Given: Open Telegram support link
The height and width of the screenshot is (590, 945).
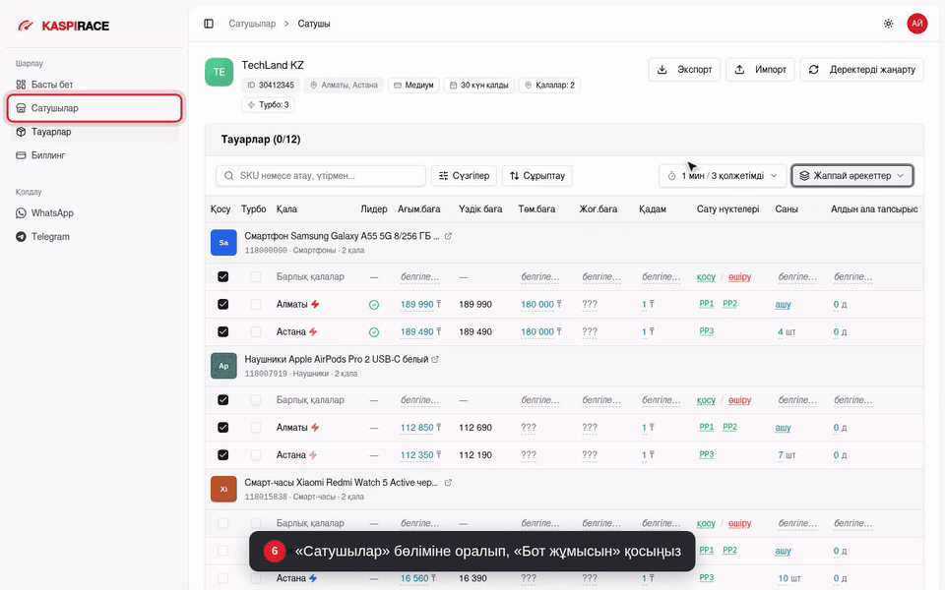Looking at the screenshot, I should [x=94, y=237].
